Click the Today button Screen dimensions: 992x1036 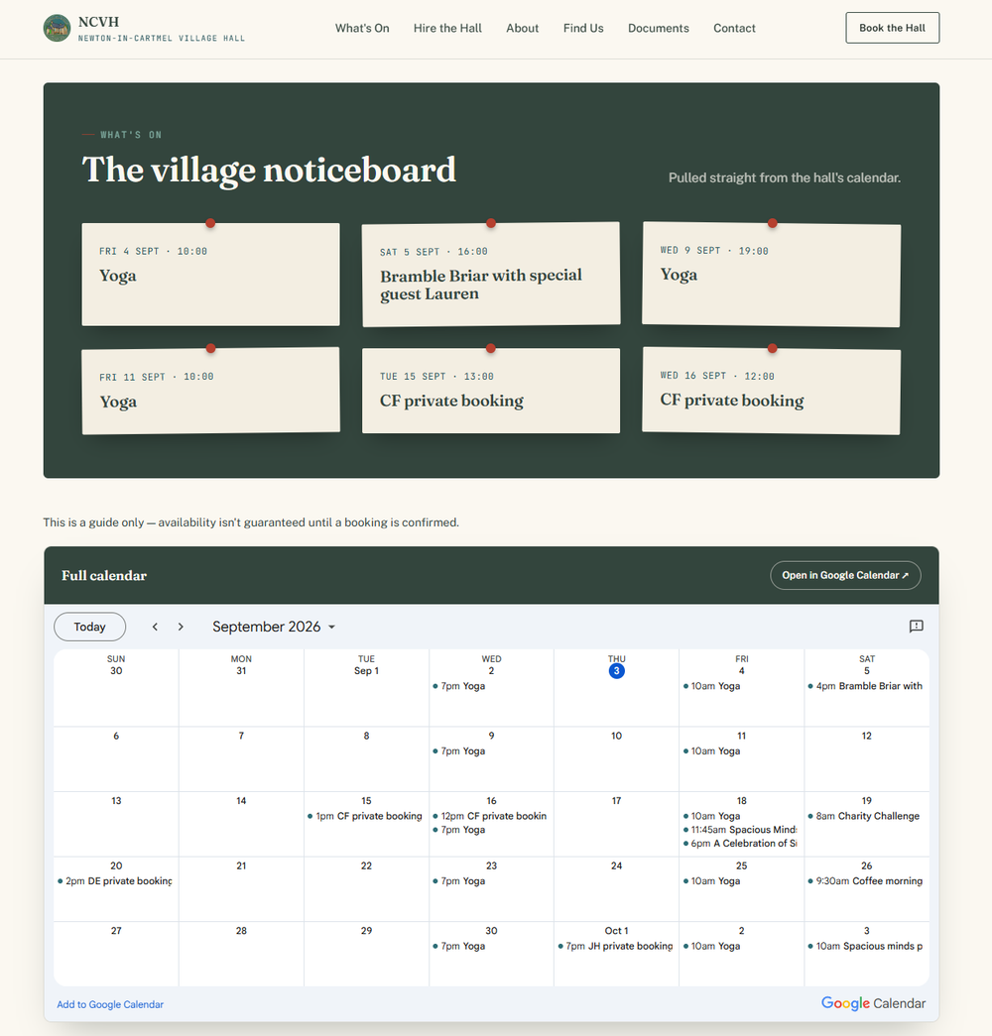90,627
